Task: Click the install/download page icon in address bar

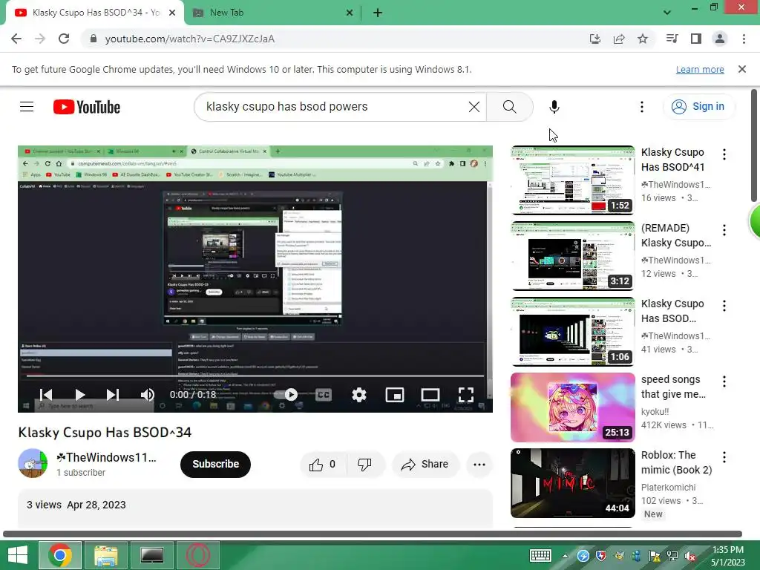Action: [x=595, y=39]
